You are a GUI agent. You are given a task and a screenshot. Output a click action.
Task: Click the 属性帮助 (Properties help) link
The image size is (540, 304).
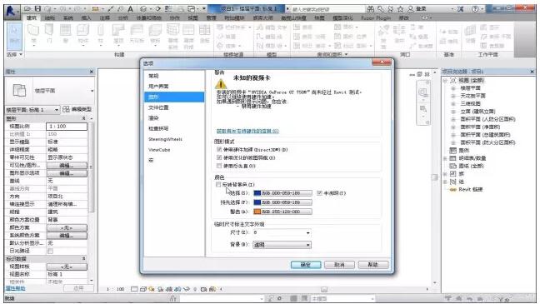tap(16, 288)
